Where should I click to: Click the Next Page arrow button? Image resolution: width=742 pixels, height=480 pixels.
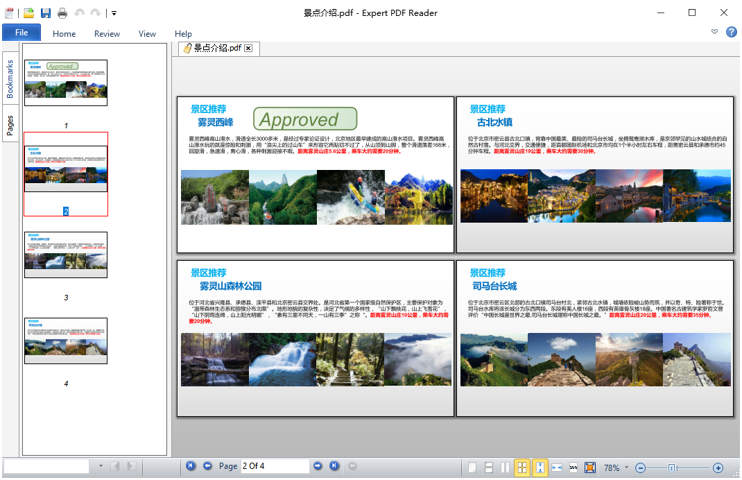318,466
